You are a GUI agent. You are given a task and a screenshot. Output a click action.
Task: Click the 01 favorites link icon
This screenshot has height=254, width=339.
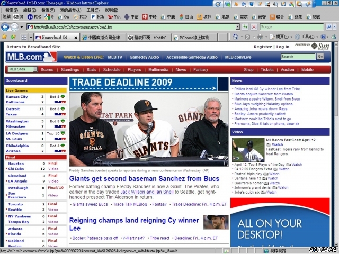pos(16,17)
